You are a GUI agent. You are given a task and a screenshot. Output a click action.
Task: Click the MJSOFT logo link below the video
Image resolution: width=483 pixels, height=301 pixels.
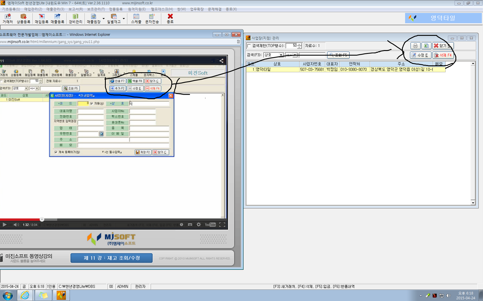click(112, 239)
